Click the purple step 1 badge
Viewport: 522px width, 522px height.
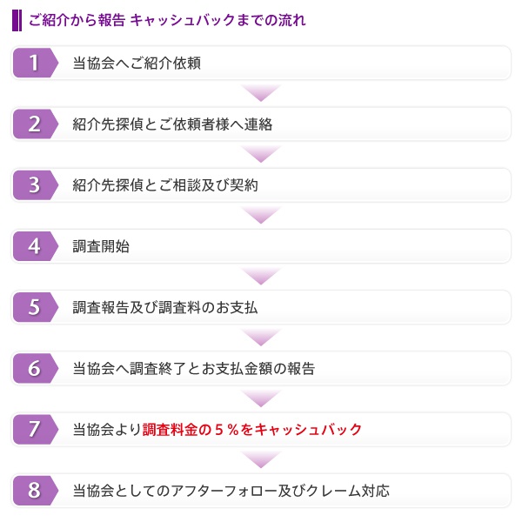pyautogui.click(x=36, y=63)
